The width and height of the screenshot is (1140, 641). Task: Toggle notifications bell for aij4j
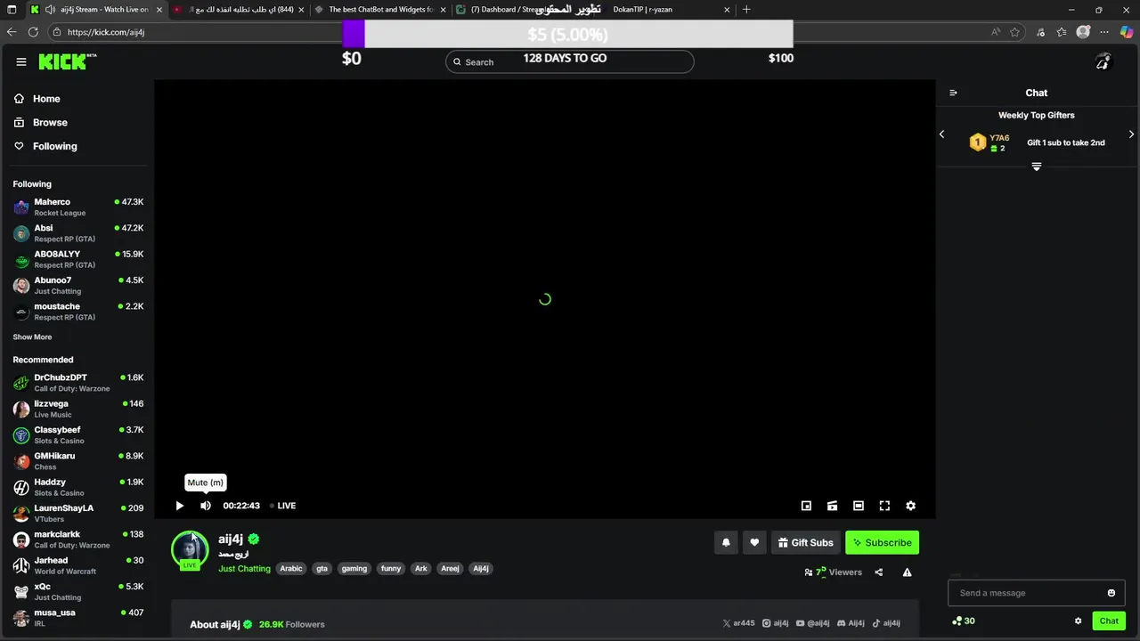726,542
